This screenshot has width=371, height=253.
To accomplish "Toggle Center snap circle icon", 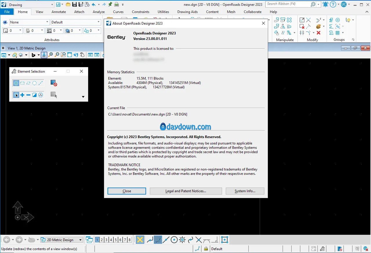I will point(174,240).
